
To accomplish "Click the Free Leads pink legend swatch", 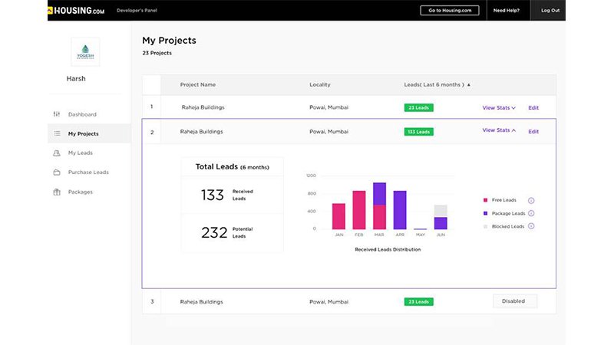I will coord(486,200).
